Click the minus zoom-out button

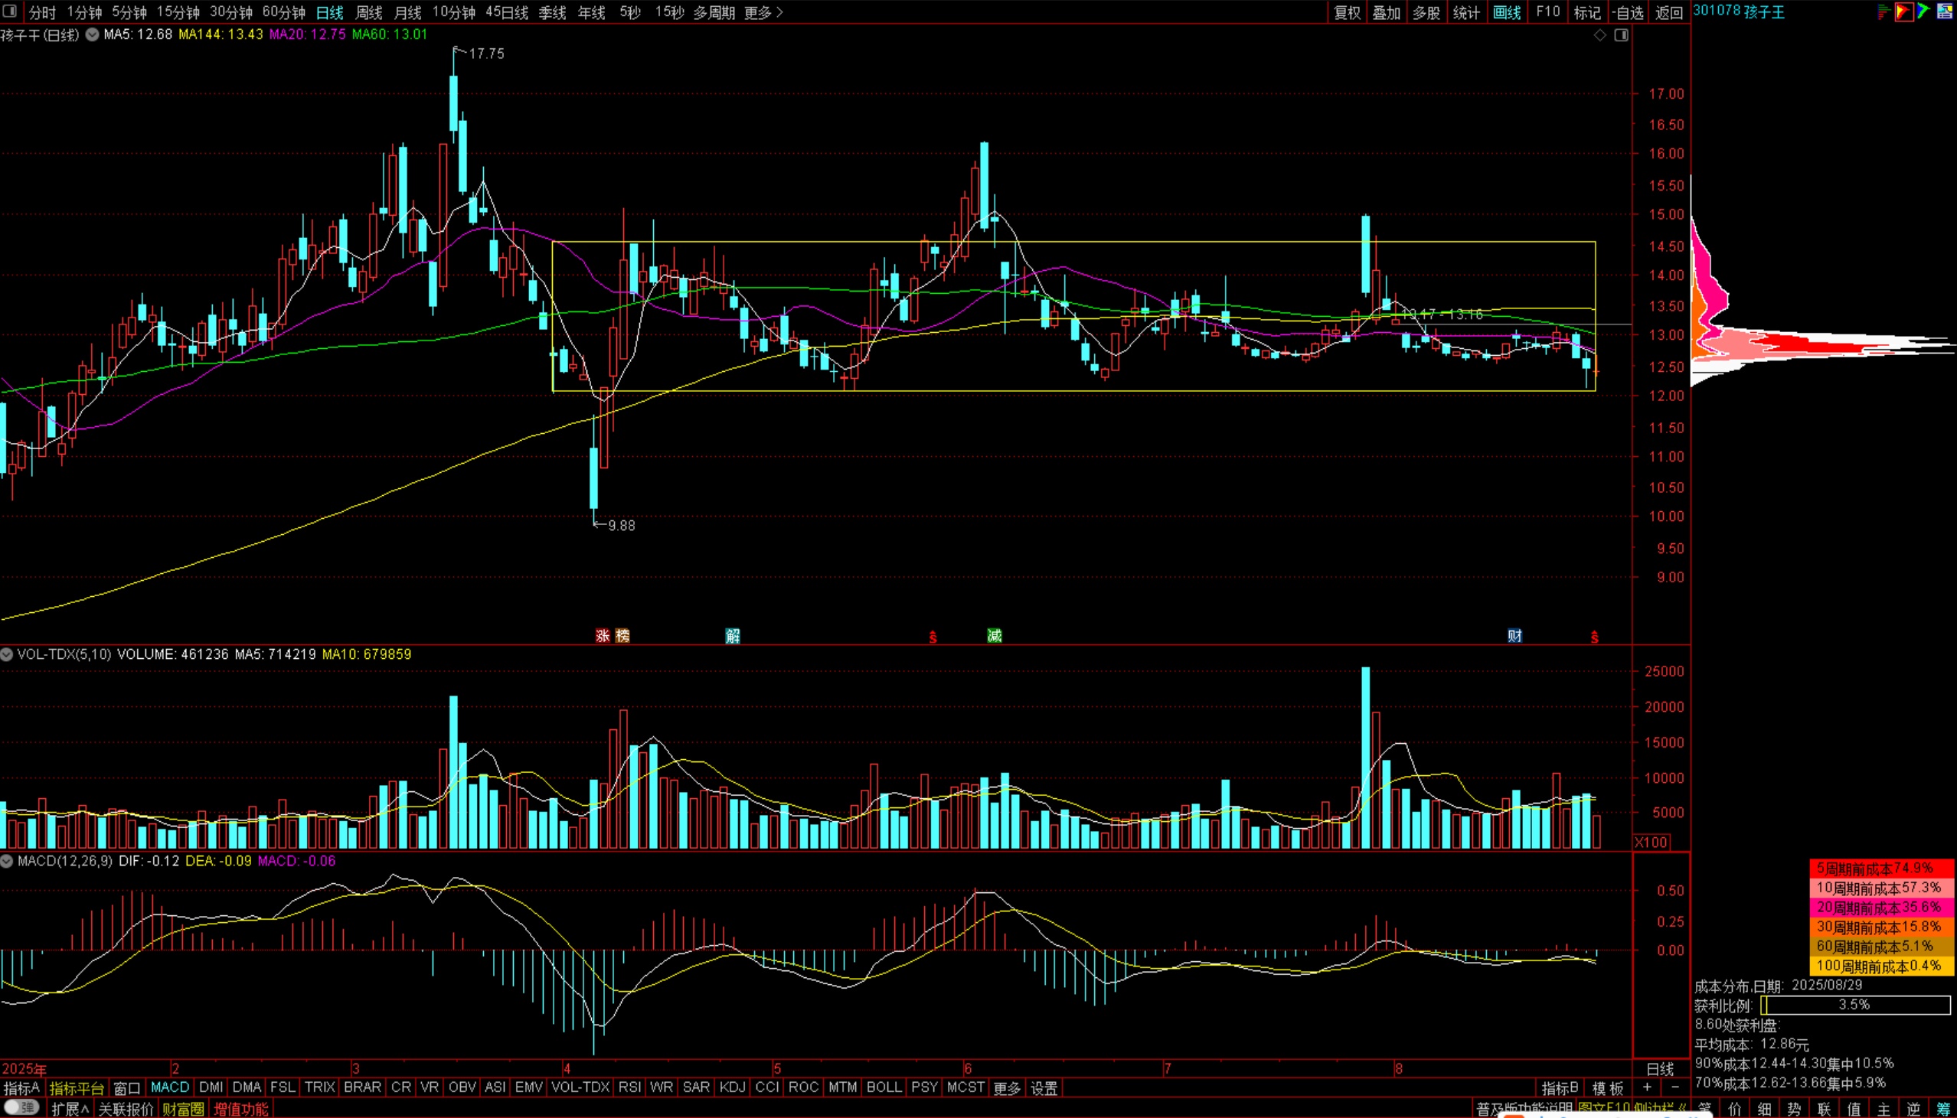1675,1087
